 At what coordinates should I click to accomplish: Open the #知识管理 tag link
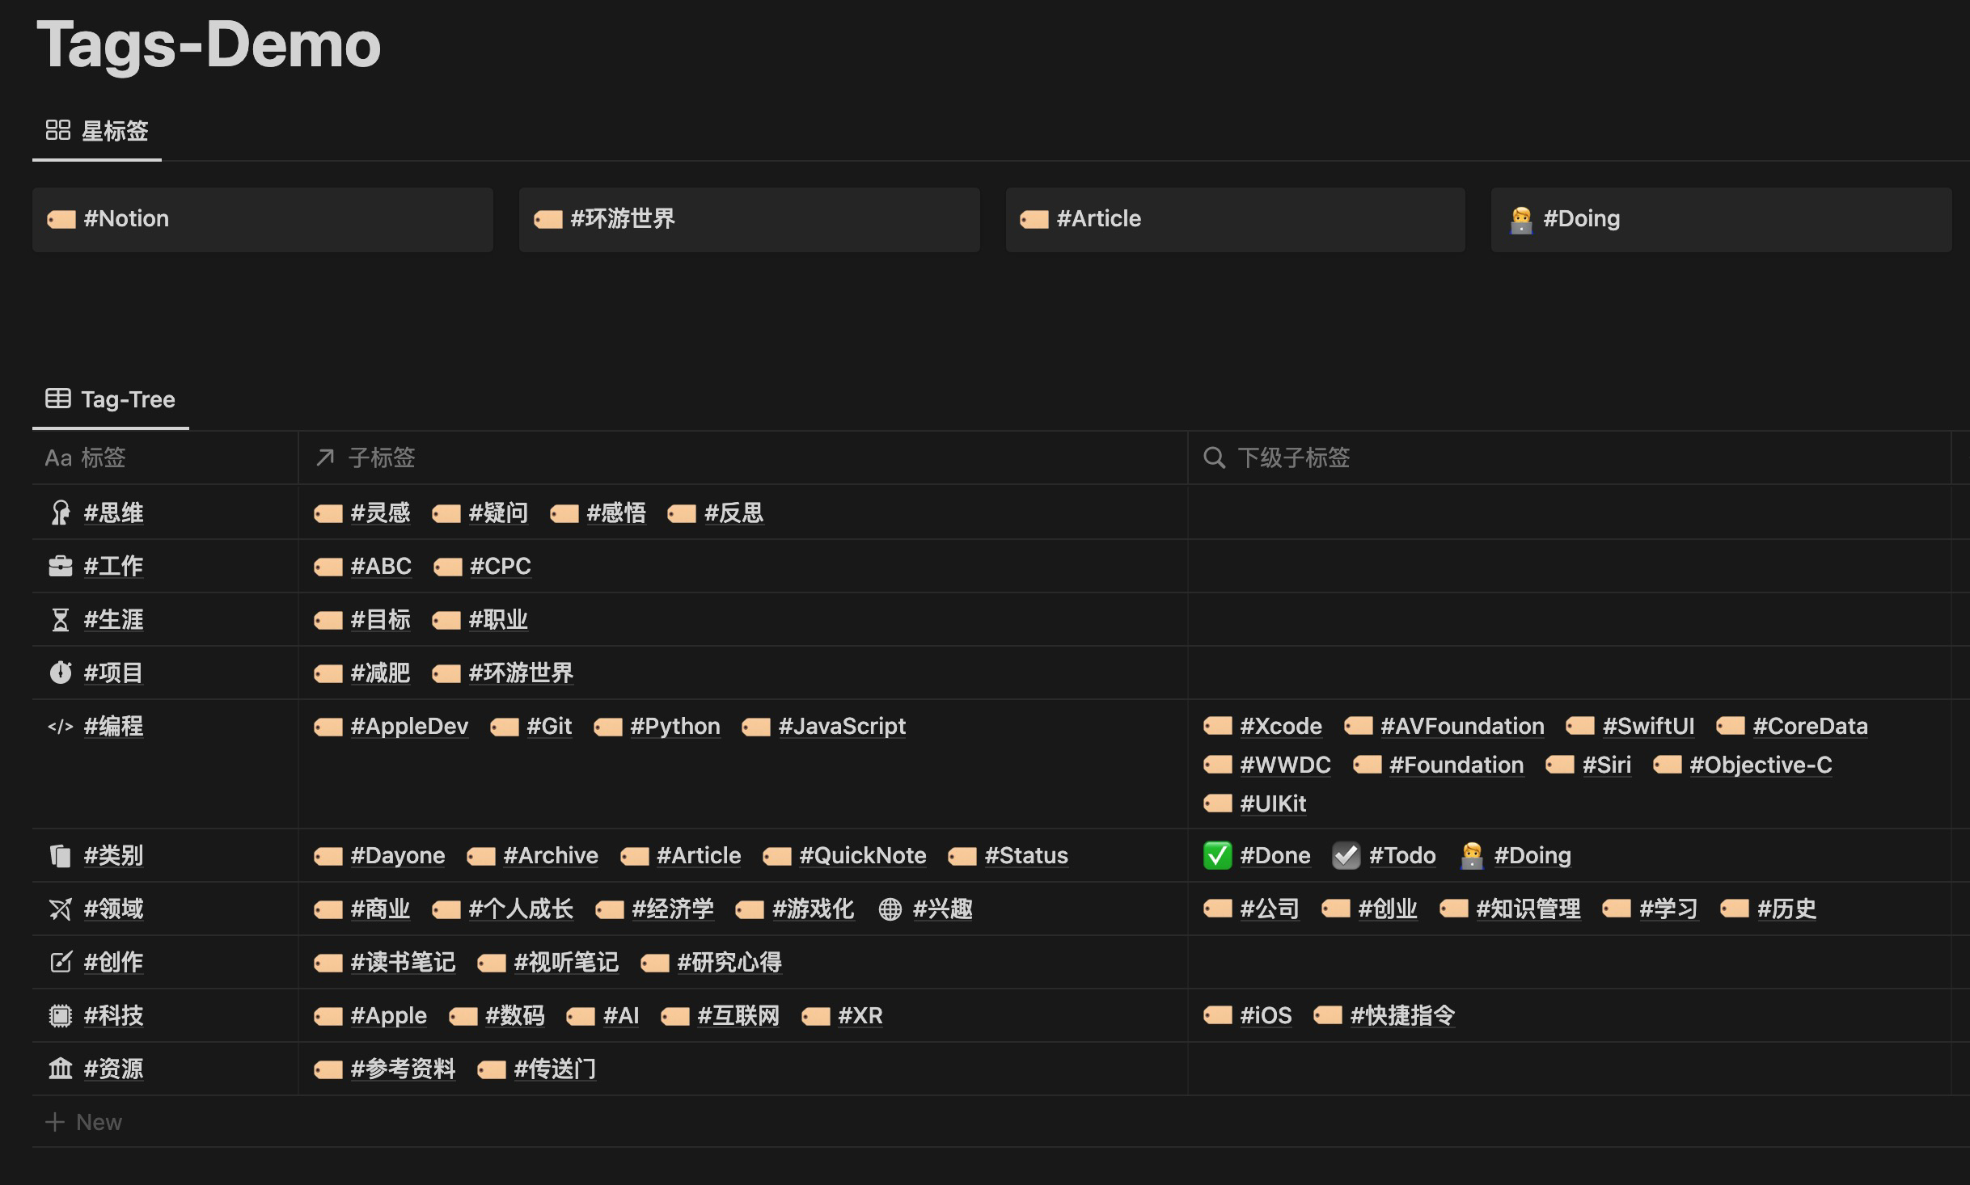coord(1528,909)
